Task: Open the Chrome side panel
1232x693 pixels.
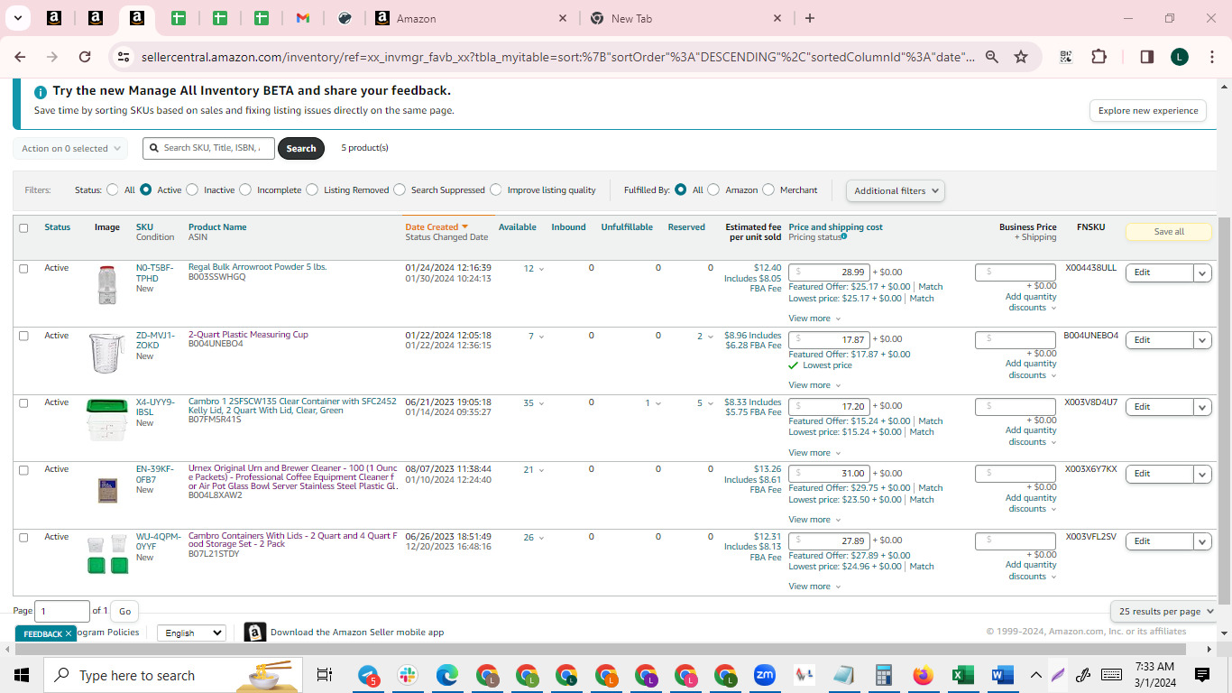Action: pos(1147,57)
